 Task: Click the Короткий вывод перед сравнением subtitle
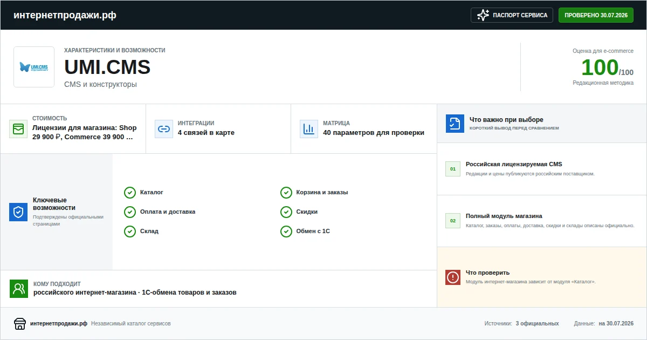[x=514, y=128]
